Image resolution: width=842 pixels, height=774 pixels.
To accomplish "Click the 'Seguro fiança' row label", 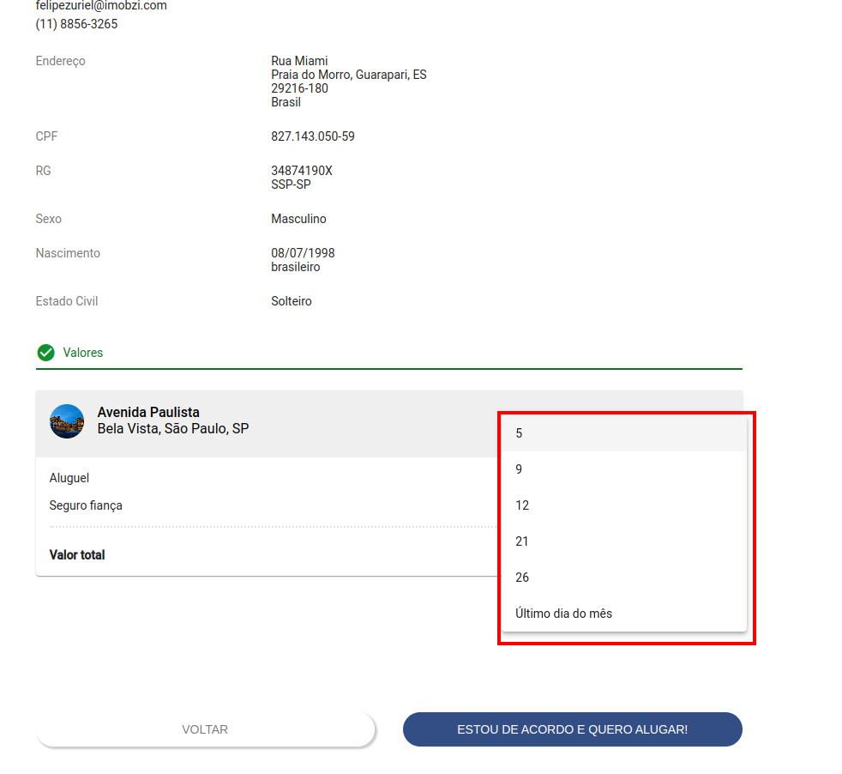I will click(x=86, y=505).
